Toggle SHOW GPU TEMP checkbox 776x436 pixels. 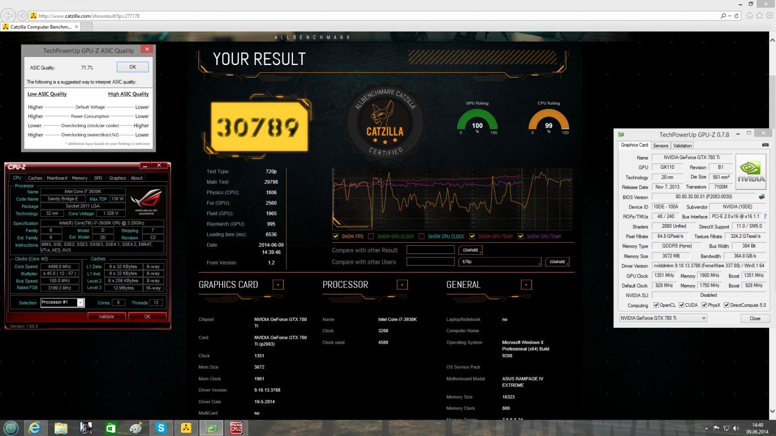tap(472, 236)
